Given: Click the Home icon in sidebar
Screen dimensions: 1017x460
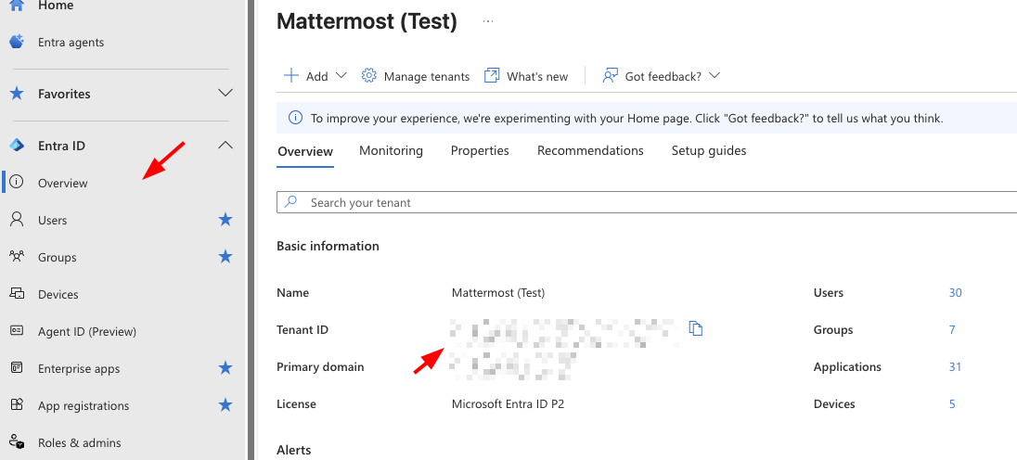Looking at the screenshot, I should pyautogui.click(x=17, y=6).
